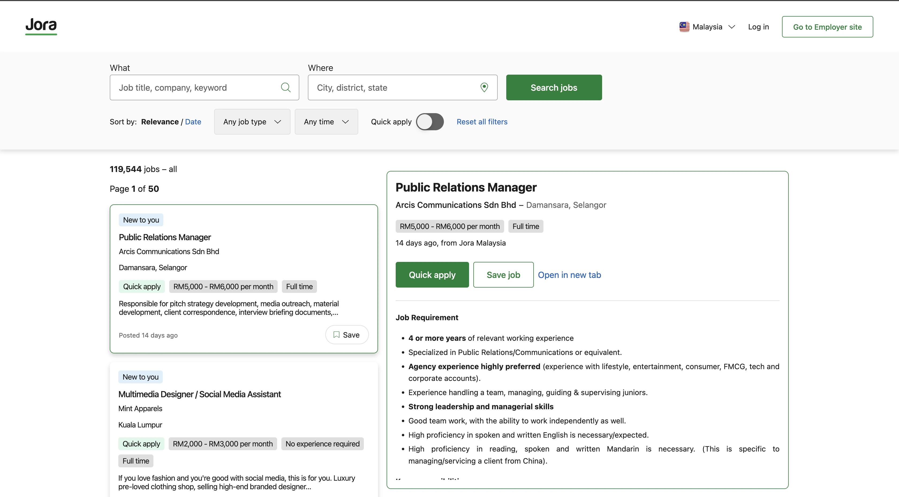This screenshot has height=497, width=899.
Task: Click the Jora logo
Action: (x=41, y=26)
